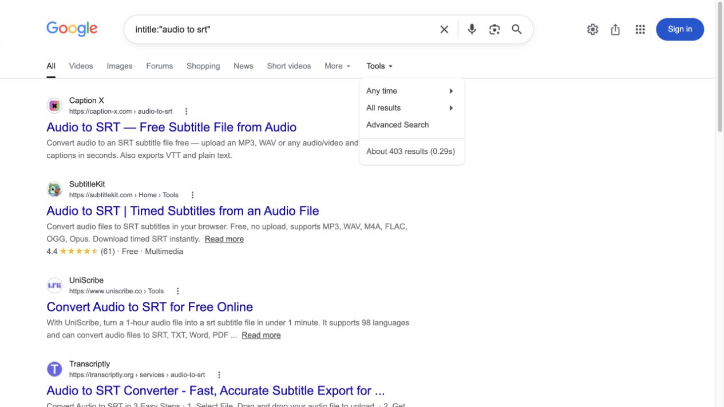The height and width of the screenshot is (407, 724).
Task: Open quick settings gear icon
Action: [x=593, y=29]
